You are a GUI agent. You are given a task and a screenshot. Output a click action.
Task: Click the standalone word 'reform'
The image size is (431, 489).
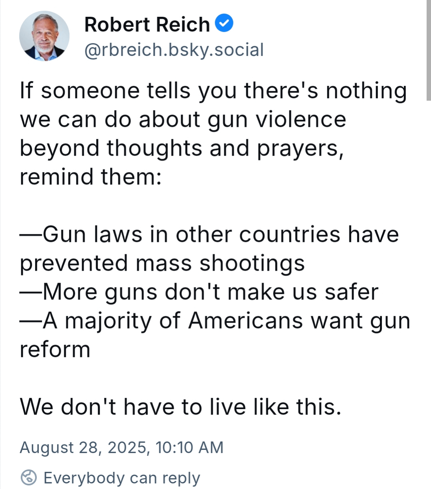click(55, 349)
